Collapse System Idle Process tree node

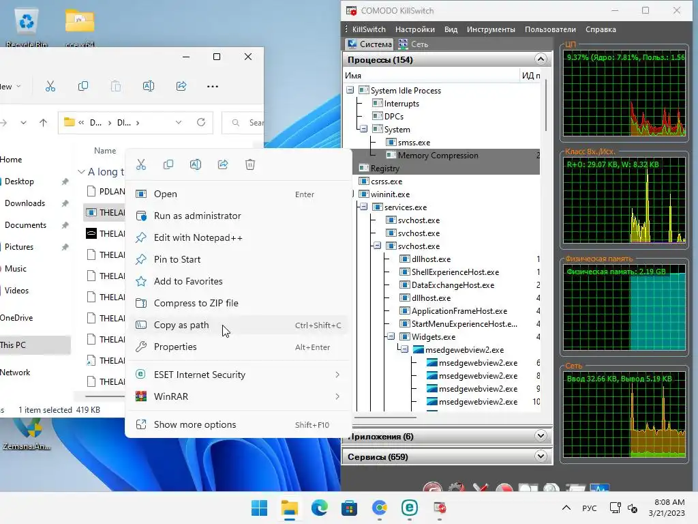point(350,90)
